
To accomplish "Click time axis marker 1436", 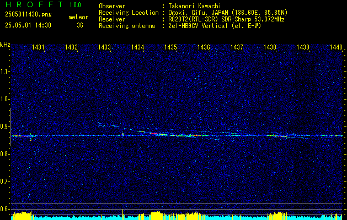I will coord(204,47).
